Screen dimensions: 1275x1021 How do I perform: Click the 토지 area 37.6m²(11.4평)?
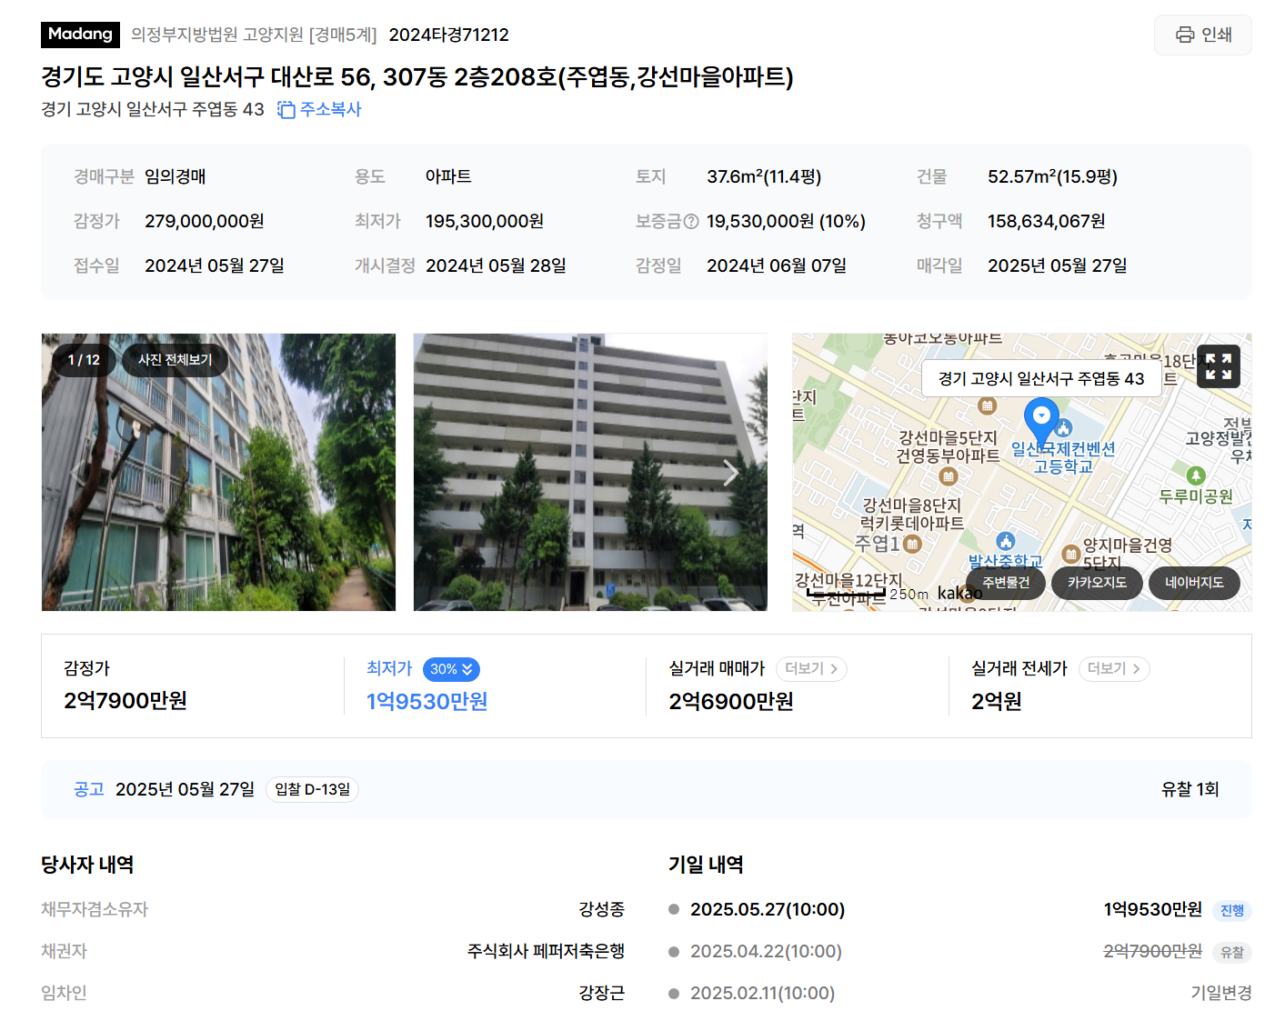(764, 176)
